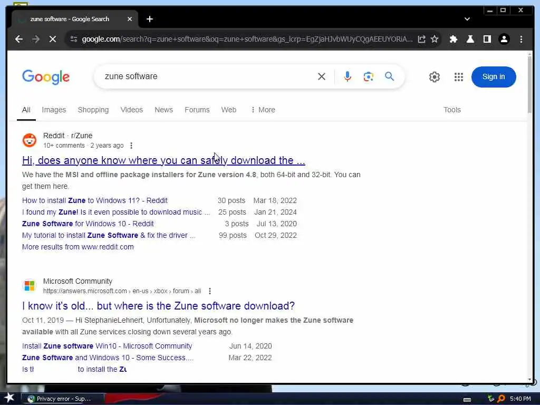This screenshot has width=540, height=405.
Task: Expand the More search filters menu
Action: (263, 110)
